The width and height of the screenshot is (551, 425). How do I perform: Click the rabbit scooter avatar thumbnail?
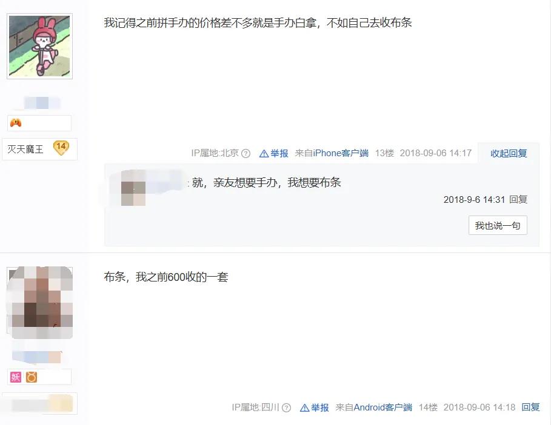[40, 46]
